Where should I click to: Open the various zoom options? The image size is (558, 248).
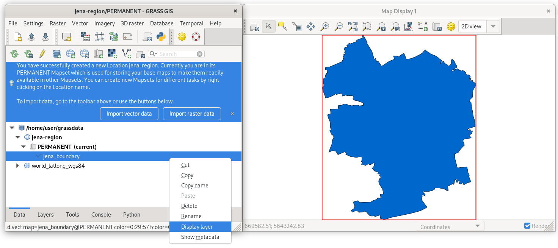point(395,27)
